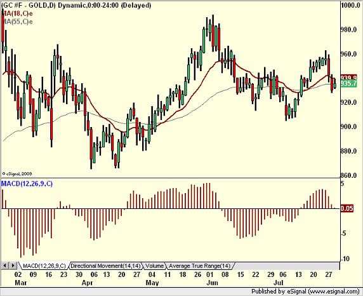Select the MACD(12,26,9,C) study tab
This screenshot has height=296, width=363.
(44, 266)
